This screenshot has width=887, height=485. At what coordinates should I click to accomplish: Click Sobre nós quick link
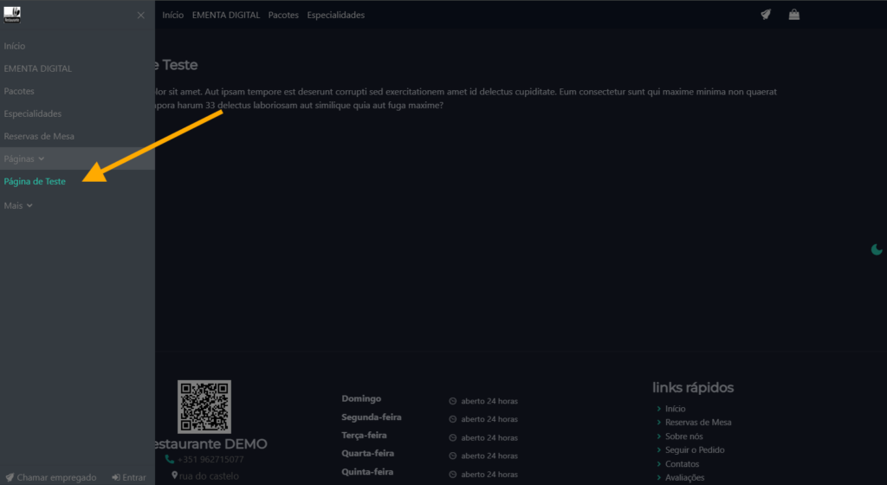(683, 436)
